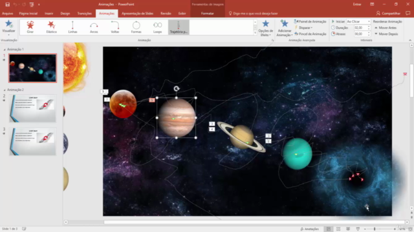
Task: Fit slide to current window
Action: [410, 229]
